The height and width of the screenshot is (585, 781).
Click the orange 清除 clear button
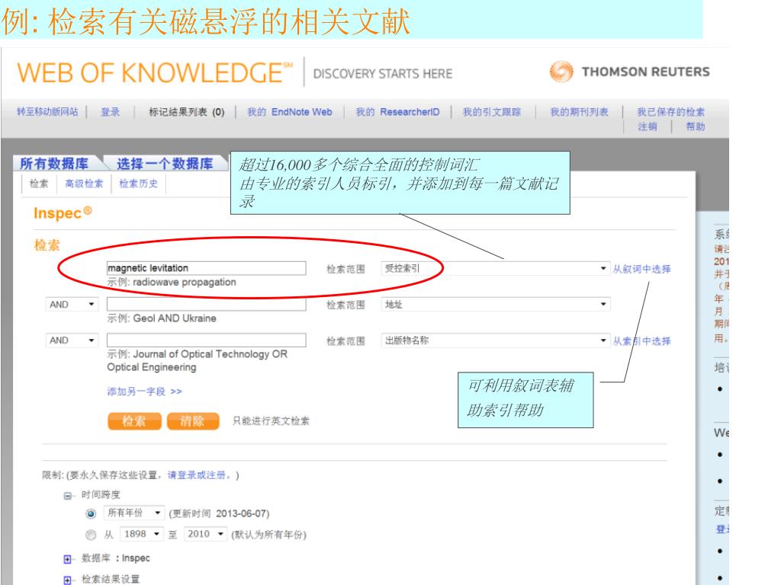click(x=193, y=420)
